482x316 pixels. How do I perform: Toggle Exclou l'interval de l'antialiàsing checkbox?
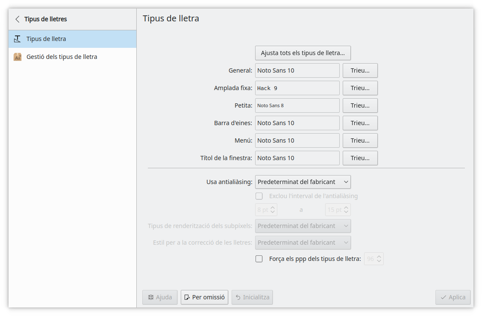(x=259, y=196)
